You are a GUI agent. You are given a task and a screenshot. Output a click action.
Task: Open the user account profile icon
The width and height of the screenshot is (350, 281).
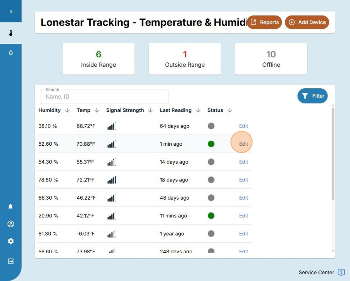click(x=11, y=224)
